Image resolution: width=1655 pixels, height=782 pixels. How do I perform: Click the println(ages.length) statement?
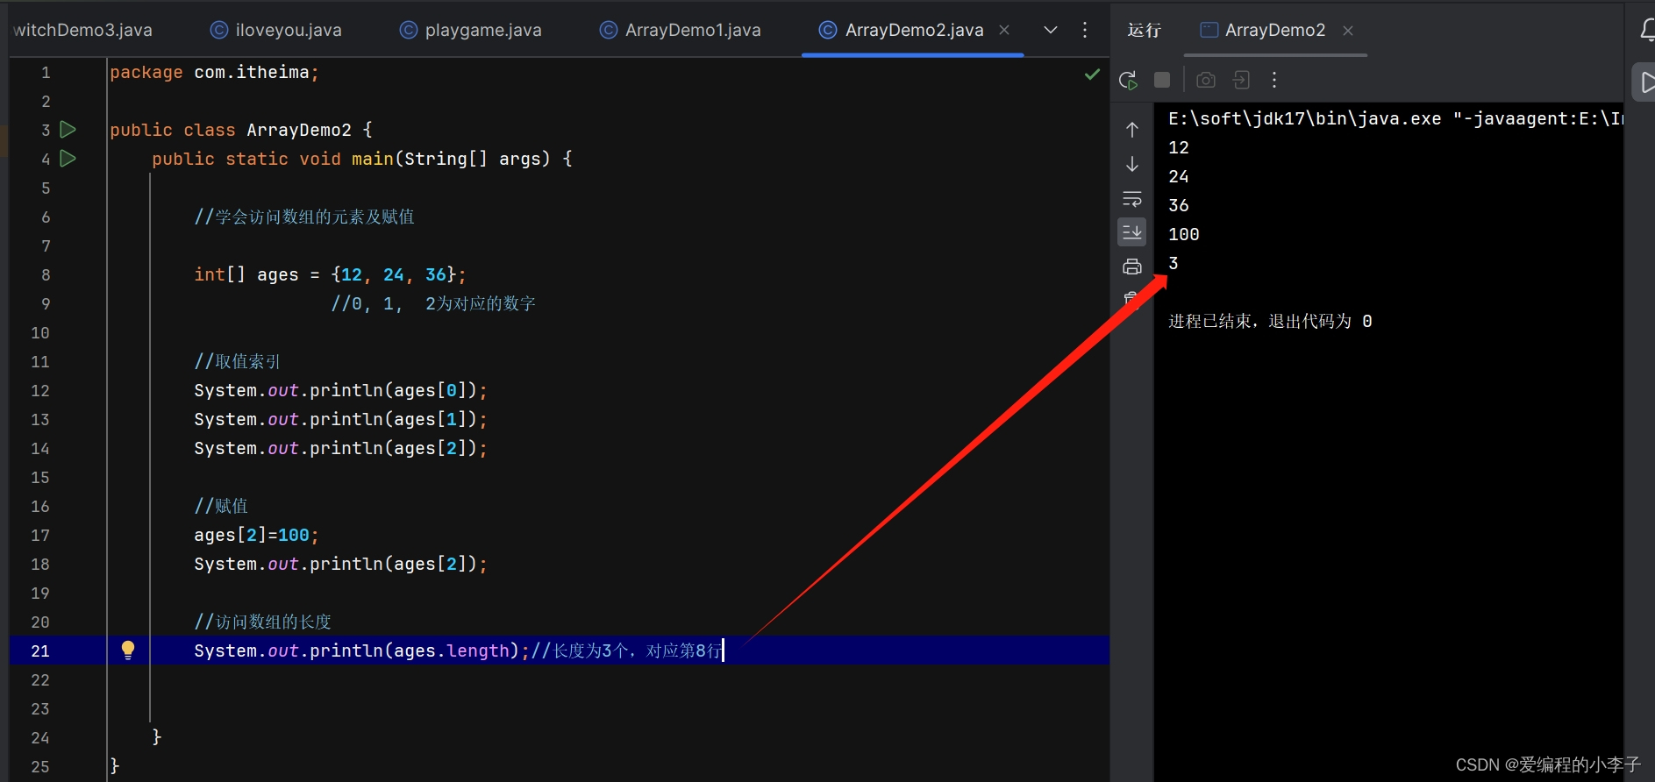tap(361, 650)
